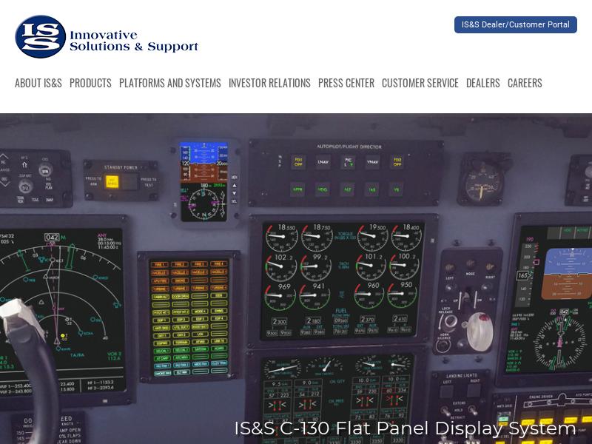Select the APPR approach mode button
Screen dimensions: 592x444
[297, 189]
